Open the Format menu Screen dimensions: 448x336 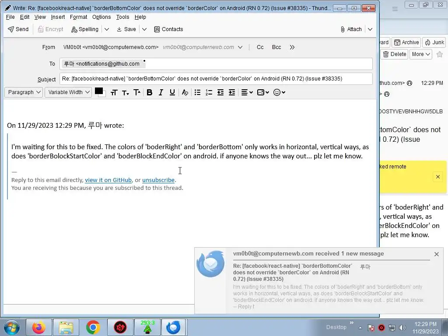tap(79, 17)
